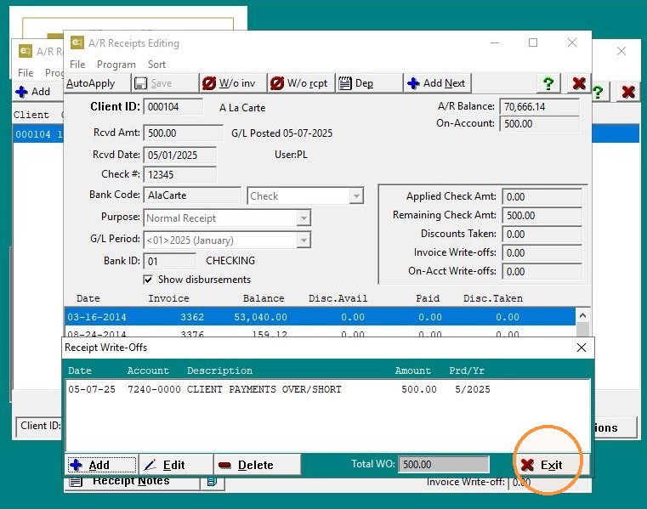Click the A/R Receipts Editing app title icon
This screenshot has height=509, width=647.
[77, 42]
